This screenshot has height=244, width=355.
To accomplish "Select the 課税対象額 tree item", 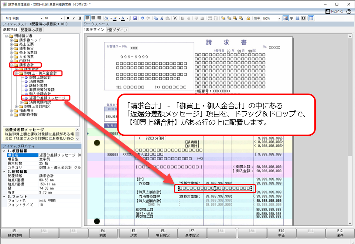I will coord(38,86).
